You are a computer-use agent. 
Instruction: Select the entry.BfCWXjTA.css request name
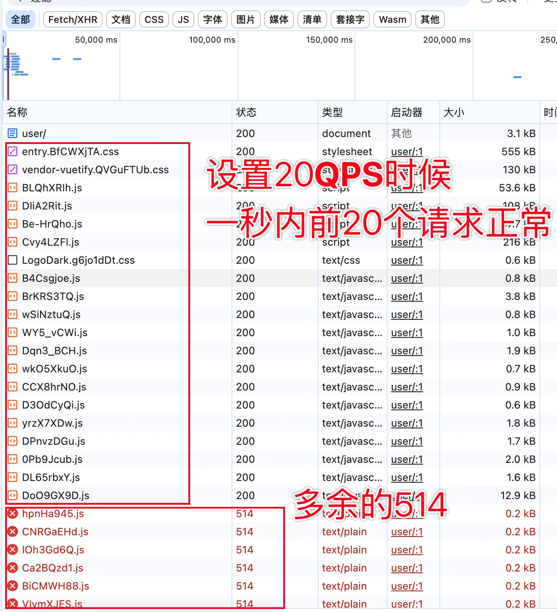coord(70,152)
